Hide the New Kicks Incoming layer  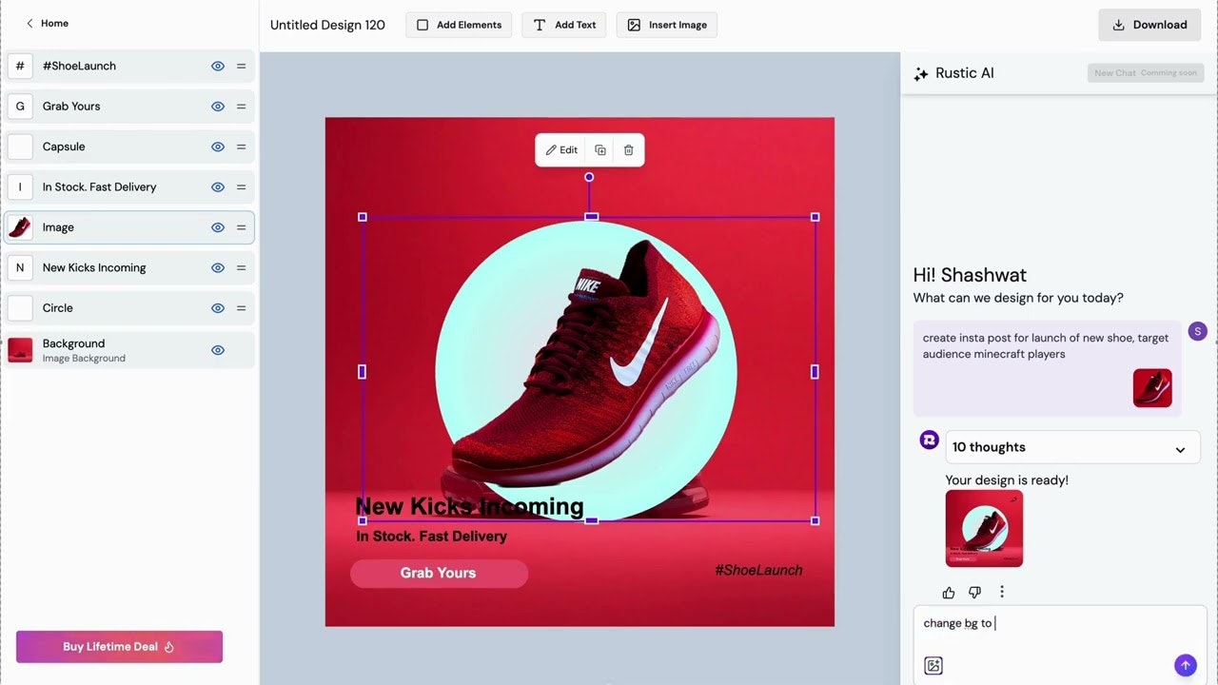[x=218, y=268]
